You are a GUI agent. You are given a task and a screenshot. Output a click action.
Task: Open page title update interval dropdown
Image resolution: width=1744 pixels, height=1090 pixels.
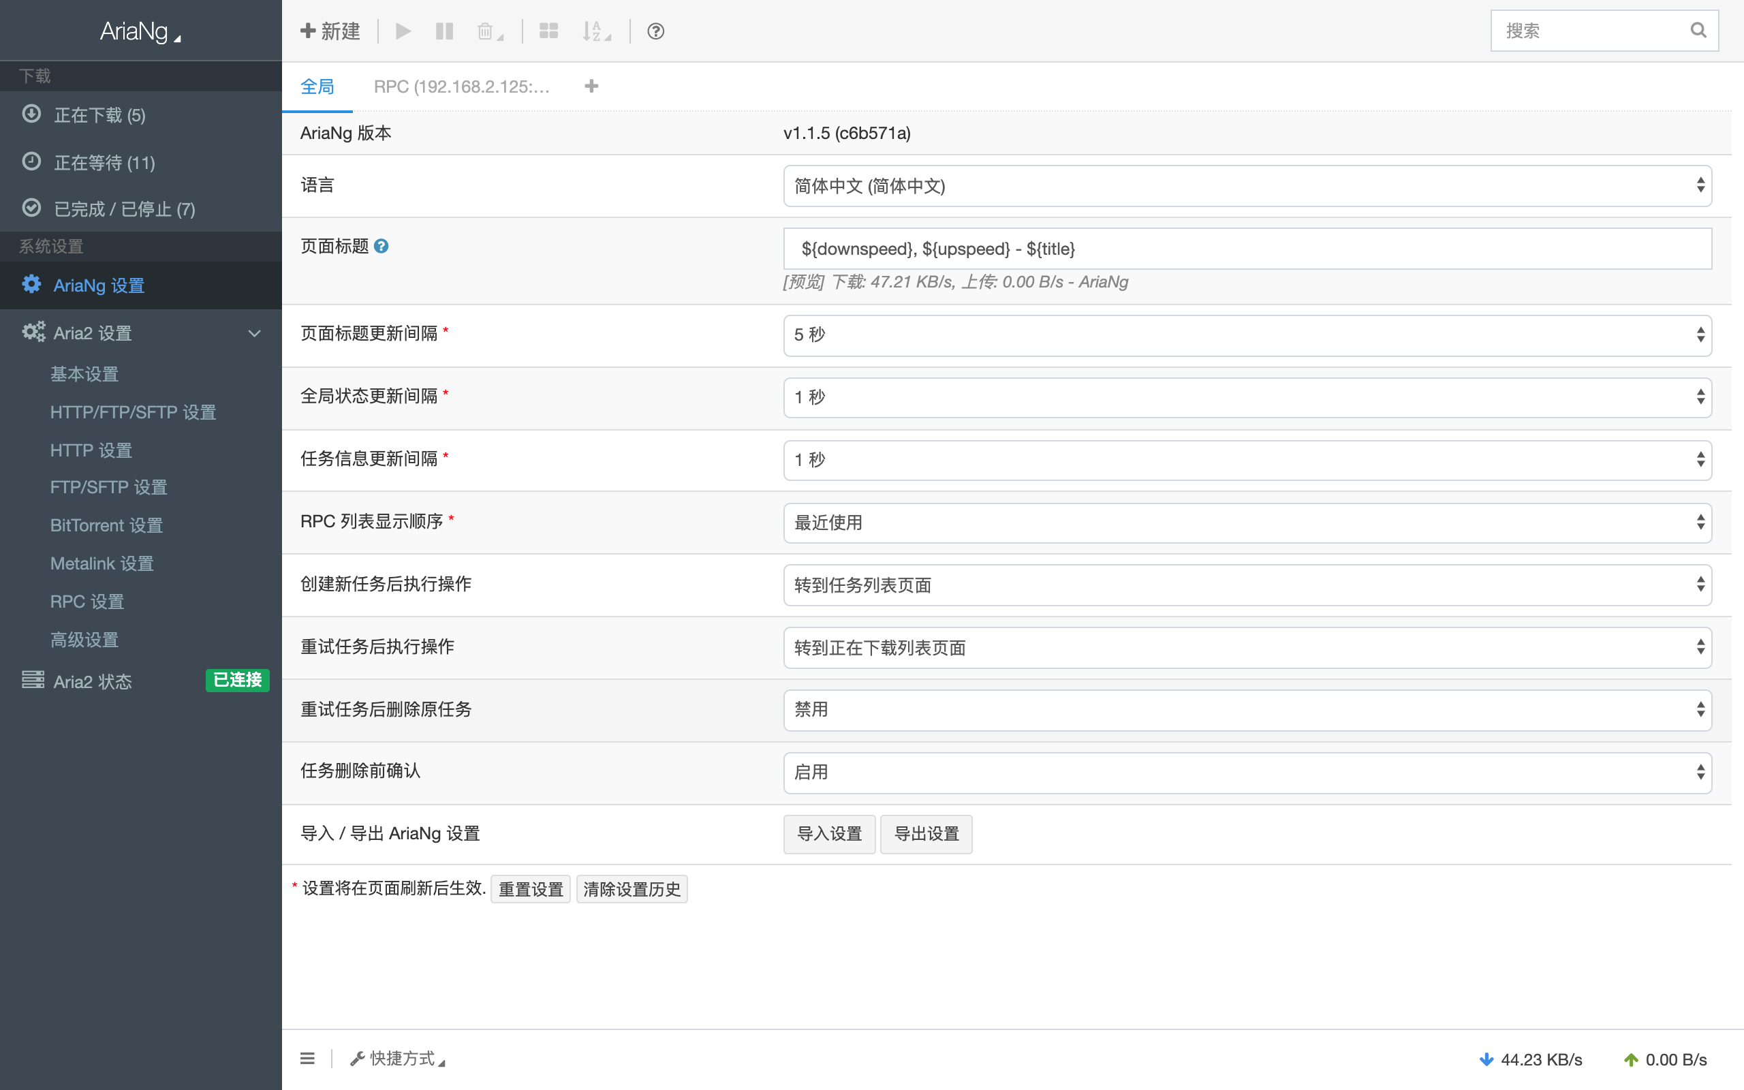tap(1247, 334)
